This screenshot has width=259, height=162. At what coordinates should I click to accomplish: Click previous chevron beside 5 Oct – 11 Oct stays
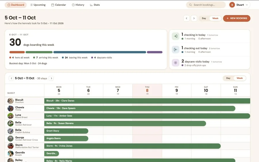[x=11, y=78]
